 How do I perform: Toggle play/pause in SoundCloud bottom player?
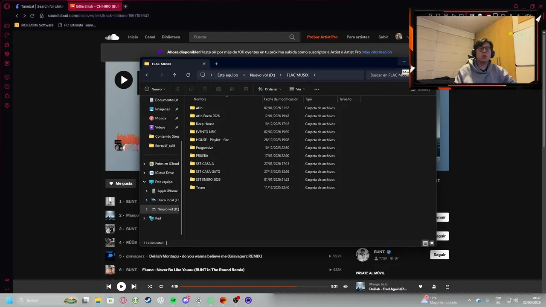[121, 287]
